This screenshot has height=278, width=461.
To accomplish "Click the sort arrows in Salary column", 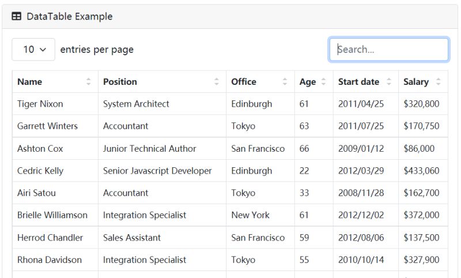I will coord(439,82).
